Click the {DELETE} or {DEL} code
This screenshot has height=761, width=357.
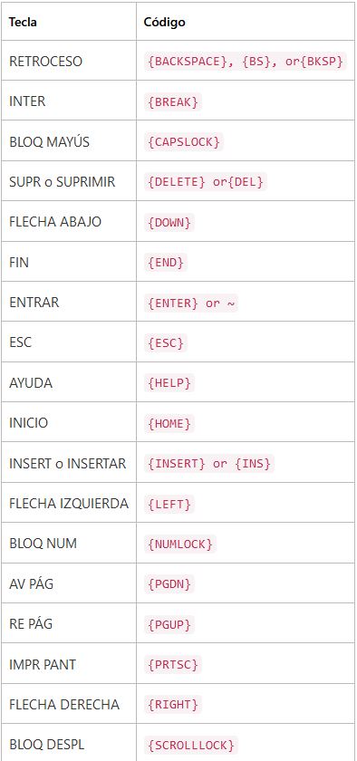click(x=206, y=182)
